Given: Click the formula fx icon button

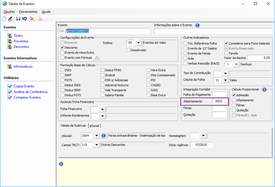Looking at the screenshot, I should (97, 58).
